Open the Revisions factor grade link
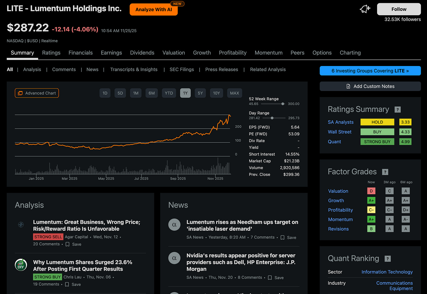Image resolution: width=427 pixels, height=294 pixels. [x=338, y=229]
